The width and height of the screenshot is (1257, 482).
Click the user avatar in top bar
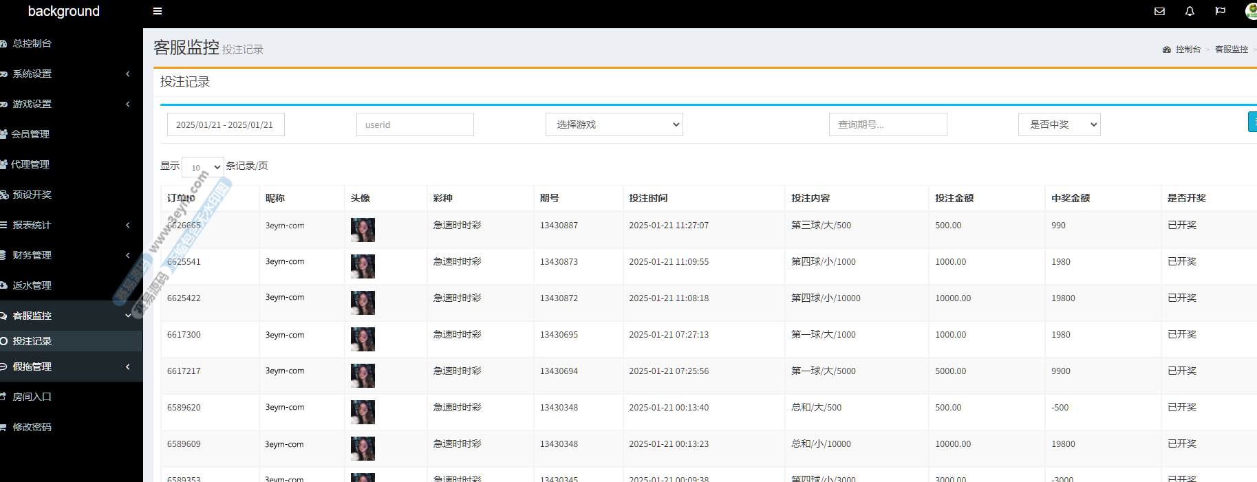pyautogui.click(x=1251, y=11)
